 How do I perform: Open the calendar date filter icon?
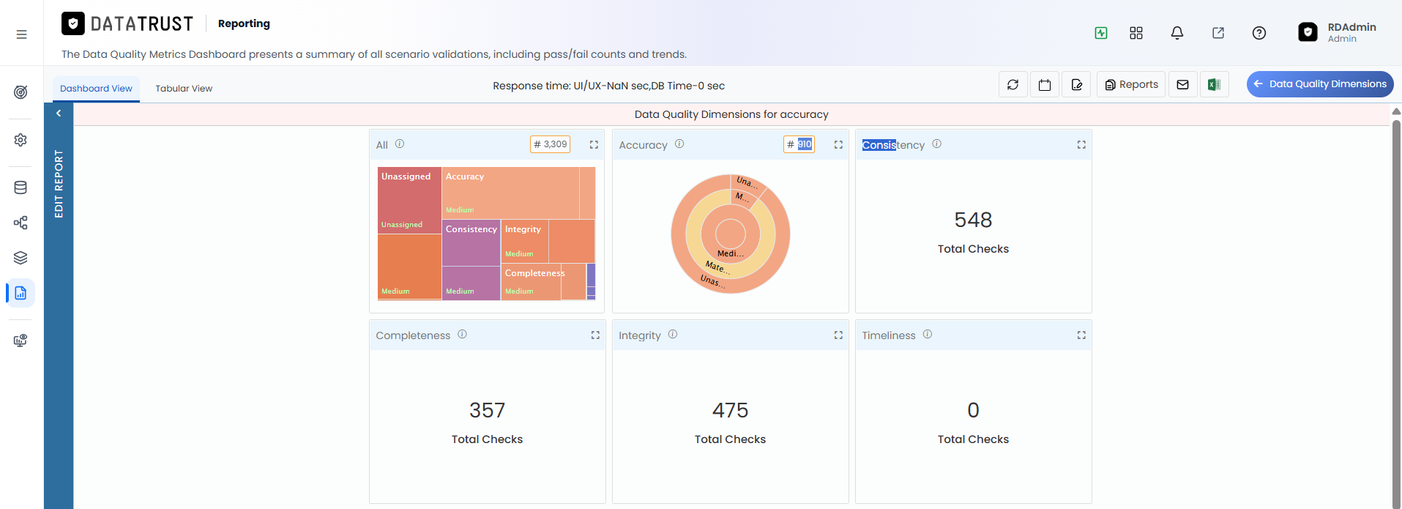(x=1045, y=84)
